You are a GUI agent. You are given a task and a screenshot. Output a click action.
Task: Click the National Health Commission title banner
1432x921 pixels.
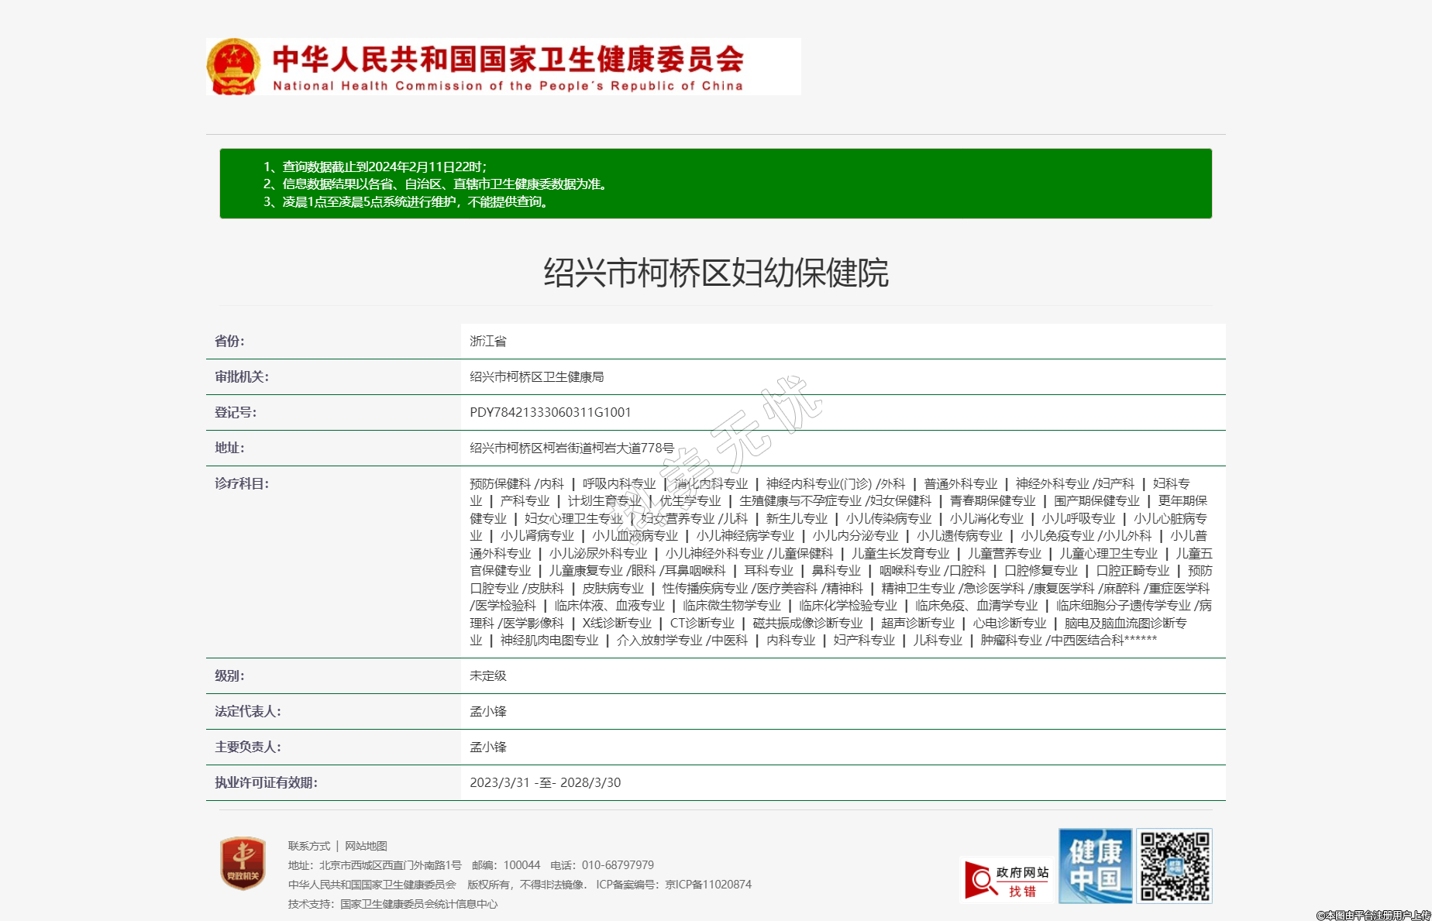click(x=508, y=67)
